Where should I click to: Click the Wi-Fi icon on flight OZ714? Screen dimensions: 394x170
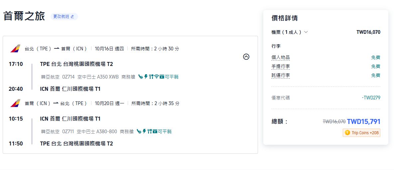tap(156, 77)
